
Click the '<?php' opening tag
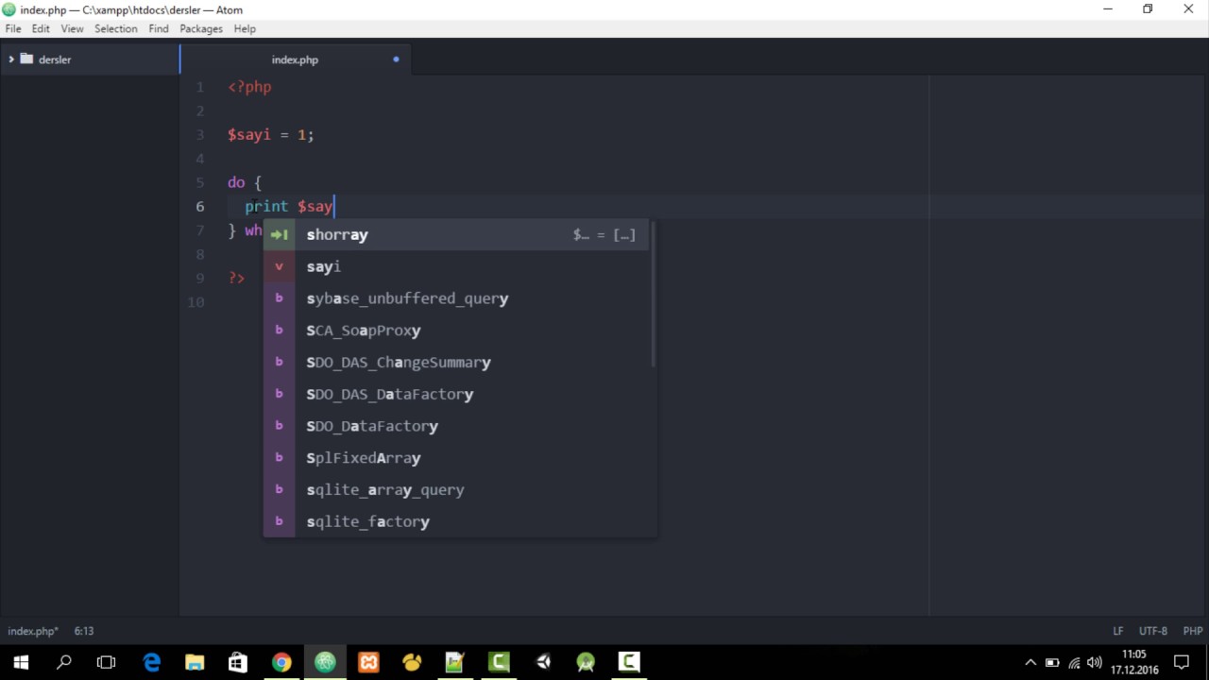(x=249, y=87)
